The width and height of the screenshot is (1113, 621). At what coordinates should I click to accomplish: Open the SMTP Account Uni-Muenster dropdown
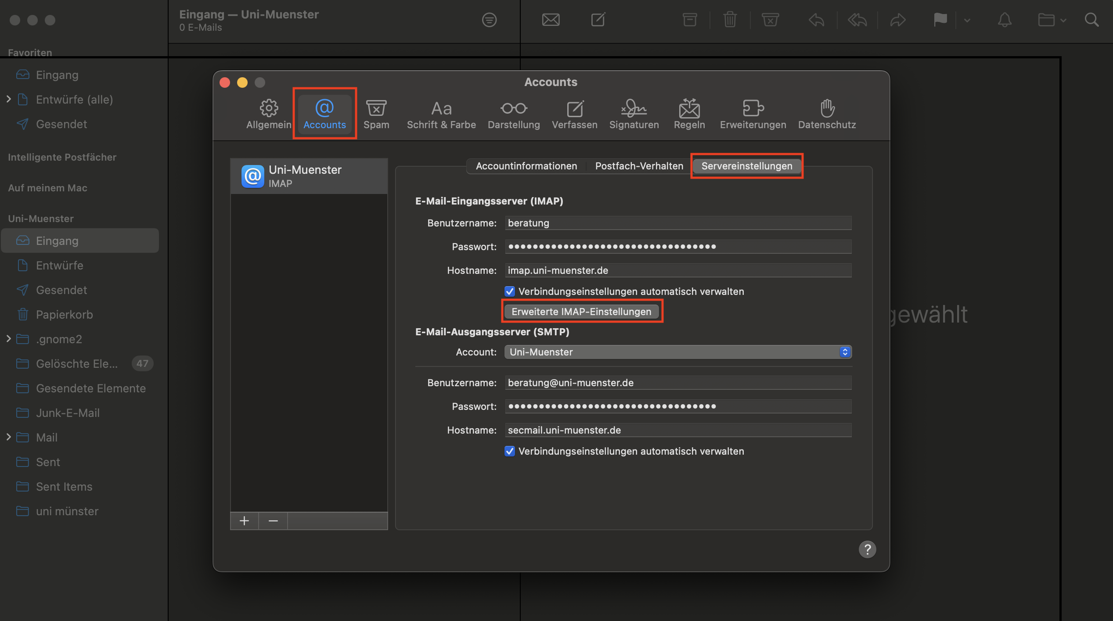[677, 352]
